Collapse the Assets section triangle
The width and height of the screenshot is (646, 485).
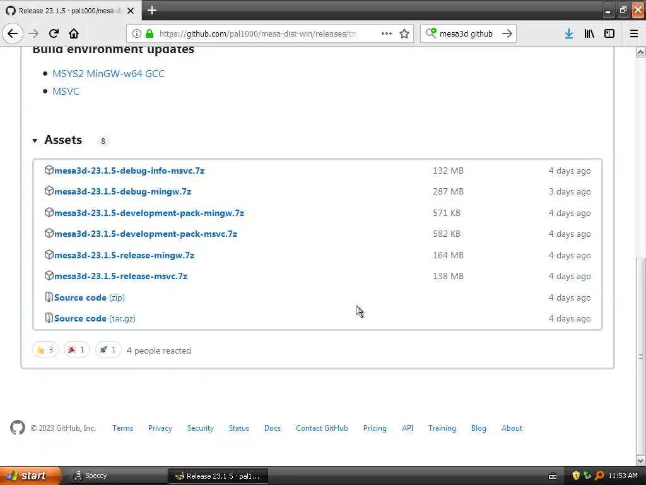click(x=35, y=141)
